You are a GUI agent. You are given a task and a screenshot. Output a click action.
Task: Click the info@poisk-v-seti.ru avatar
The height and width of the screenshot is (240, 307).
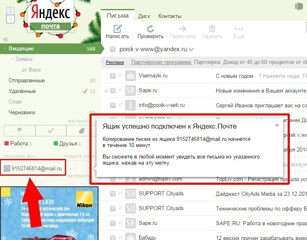pyautogui.click(x=131, y=105)
